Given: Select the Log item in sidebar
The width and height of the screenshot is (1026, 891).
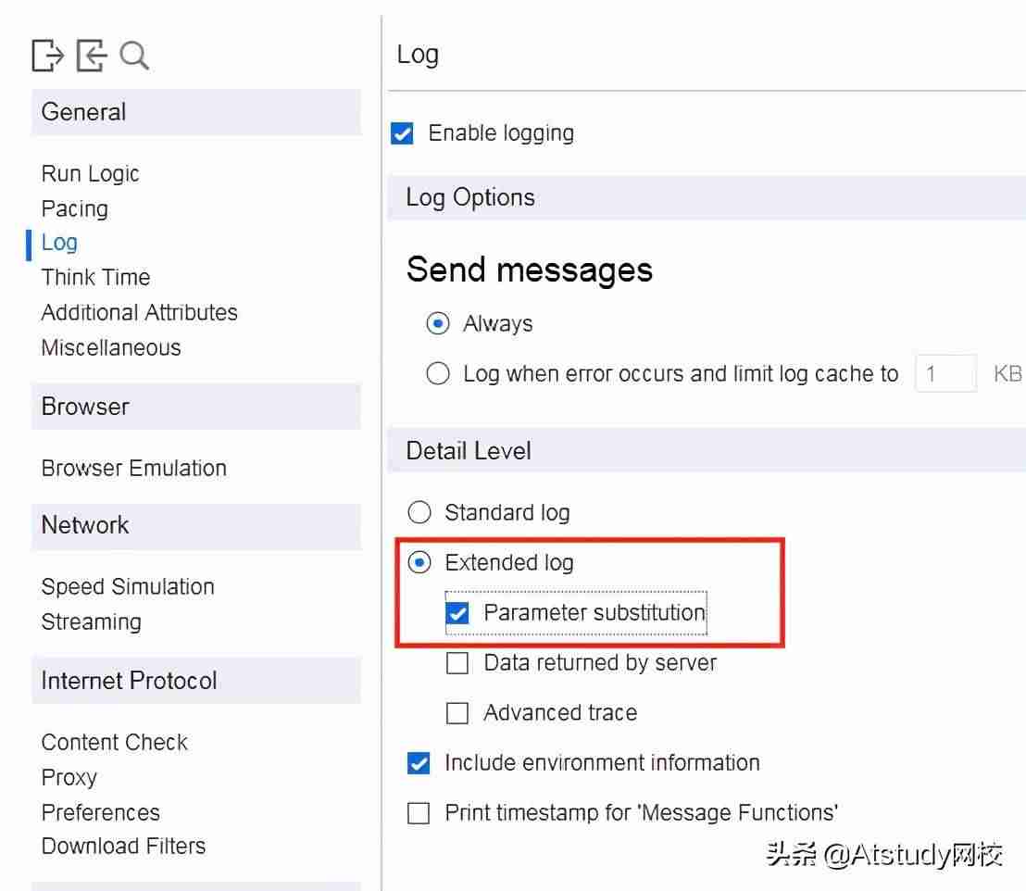Looking at the screenshot, I should pos(59,243).
